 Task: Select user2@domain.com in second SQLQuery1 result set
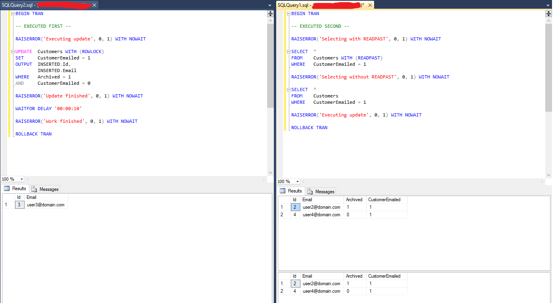coord(322,284)
